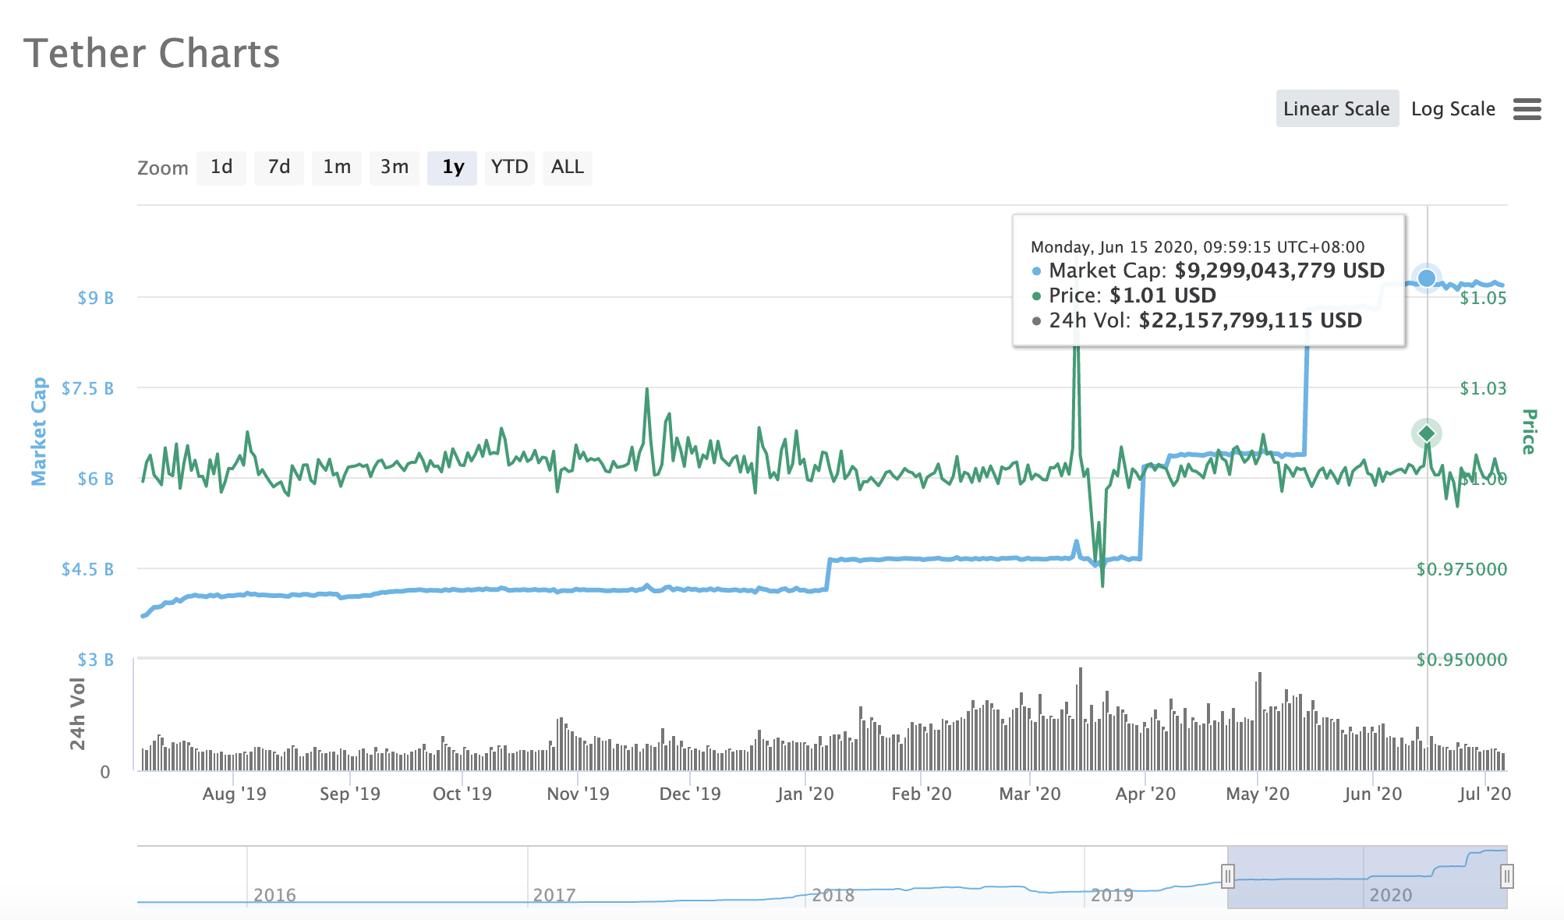Click the green price diamond marker

[1427, 433]
